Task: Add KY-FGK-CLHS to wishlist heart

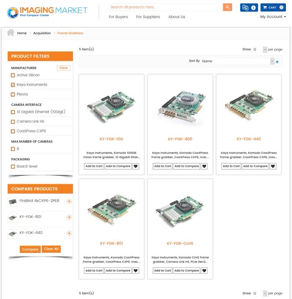Action: (204, 270)
